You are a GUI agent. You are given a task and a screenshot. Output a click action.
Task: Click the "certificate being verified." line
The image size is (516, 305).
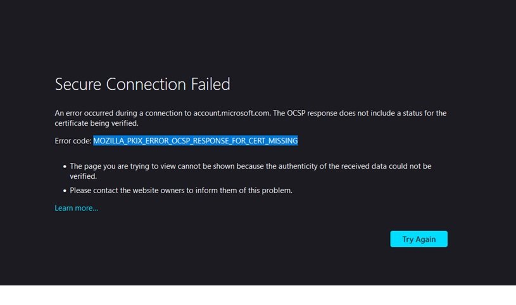96,124
